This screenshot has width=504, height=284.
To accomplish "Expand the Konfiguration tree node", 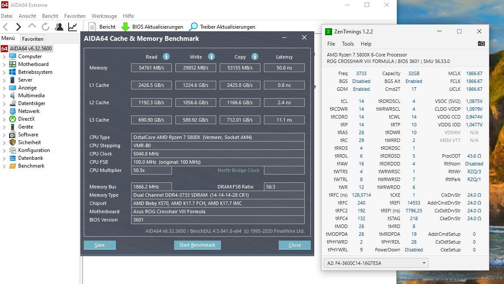I will [4, 150].
